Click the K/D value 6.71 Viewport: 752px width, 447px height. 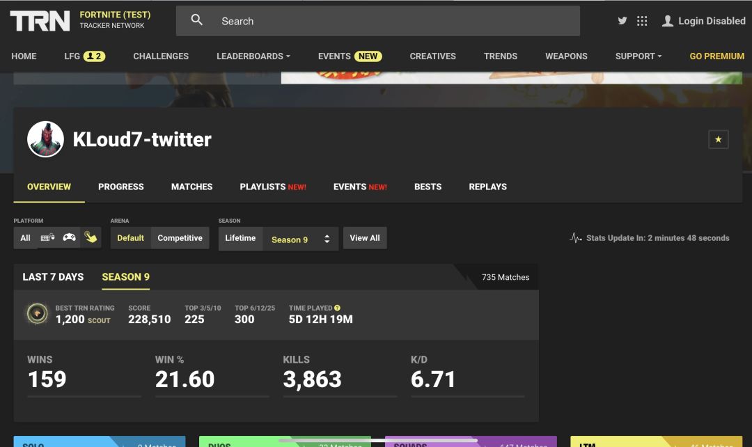click(x=433, y=379)
